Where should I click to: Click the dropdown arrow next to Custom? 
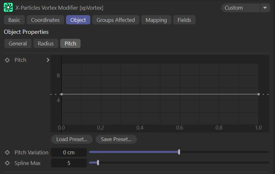[x=265, y=8]
